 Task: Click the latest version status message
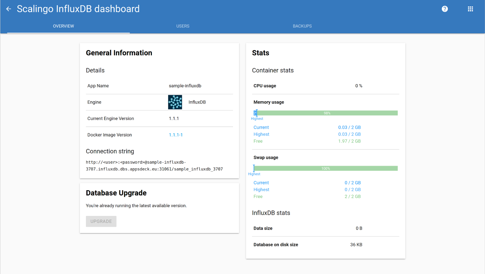(x=136, y=206)
